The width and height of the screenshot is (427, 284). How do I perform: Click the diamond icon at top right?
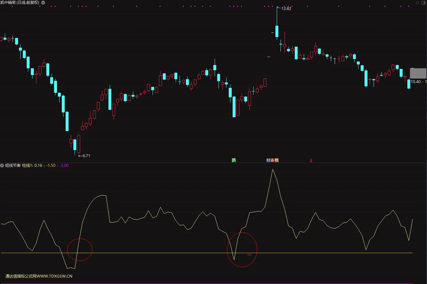(x=418, y=3)
